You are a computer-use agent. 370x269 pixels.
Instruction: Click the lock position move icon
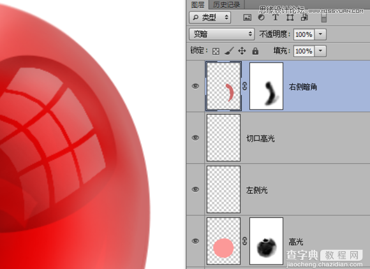point(242,51)
